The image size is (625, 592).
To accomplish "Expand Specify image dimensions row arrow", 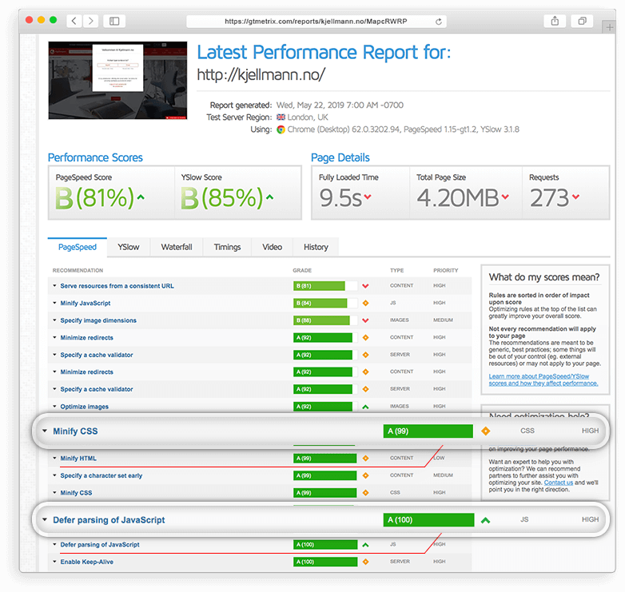I will [x=54, y=320].
